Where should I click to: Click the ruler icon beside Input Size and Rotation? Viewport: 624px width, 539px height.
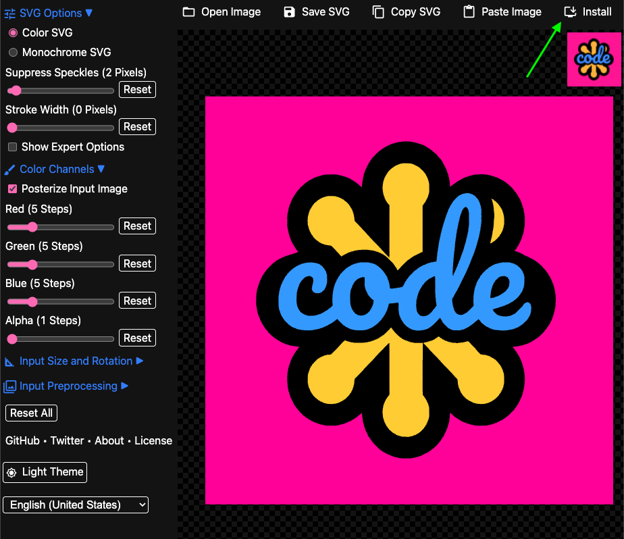(9, 361)
